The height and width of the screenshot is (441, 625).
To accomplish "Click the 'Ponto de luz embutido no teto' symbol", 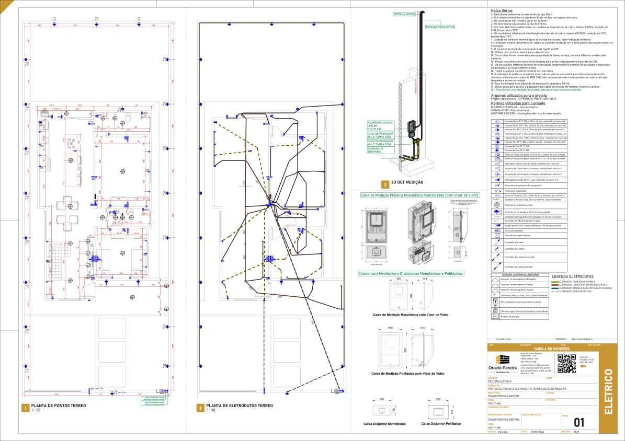I will (x=496, y=205).
